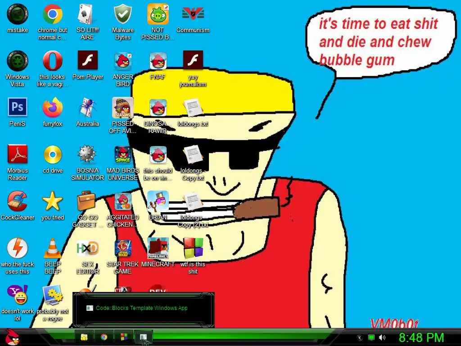This screenshot has height=346, width=461.
Task: Click the active Code::Blocks taskbar button
Action: point(144,337)
